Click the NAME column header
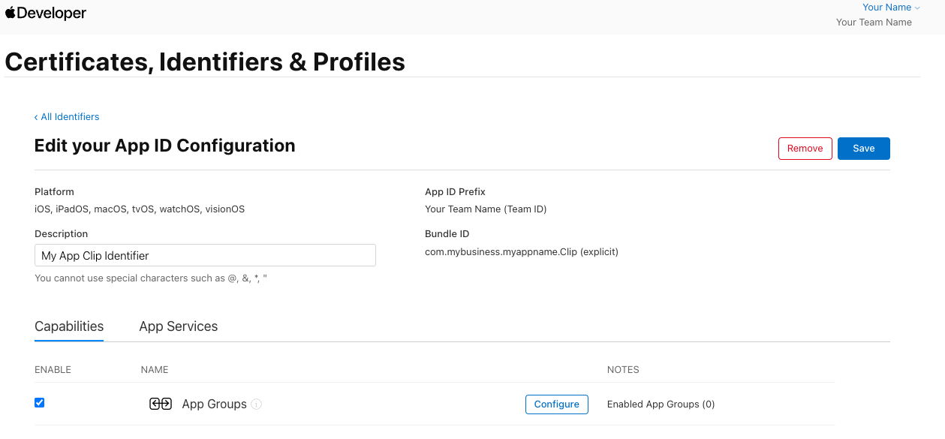945x439 pixels. click(x=155, y=370)
